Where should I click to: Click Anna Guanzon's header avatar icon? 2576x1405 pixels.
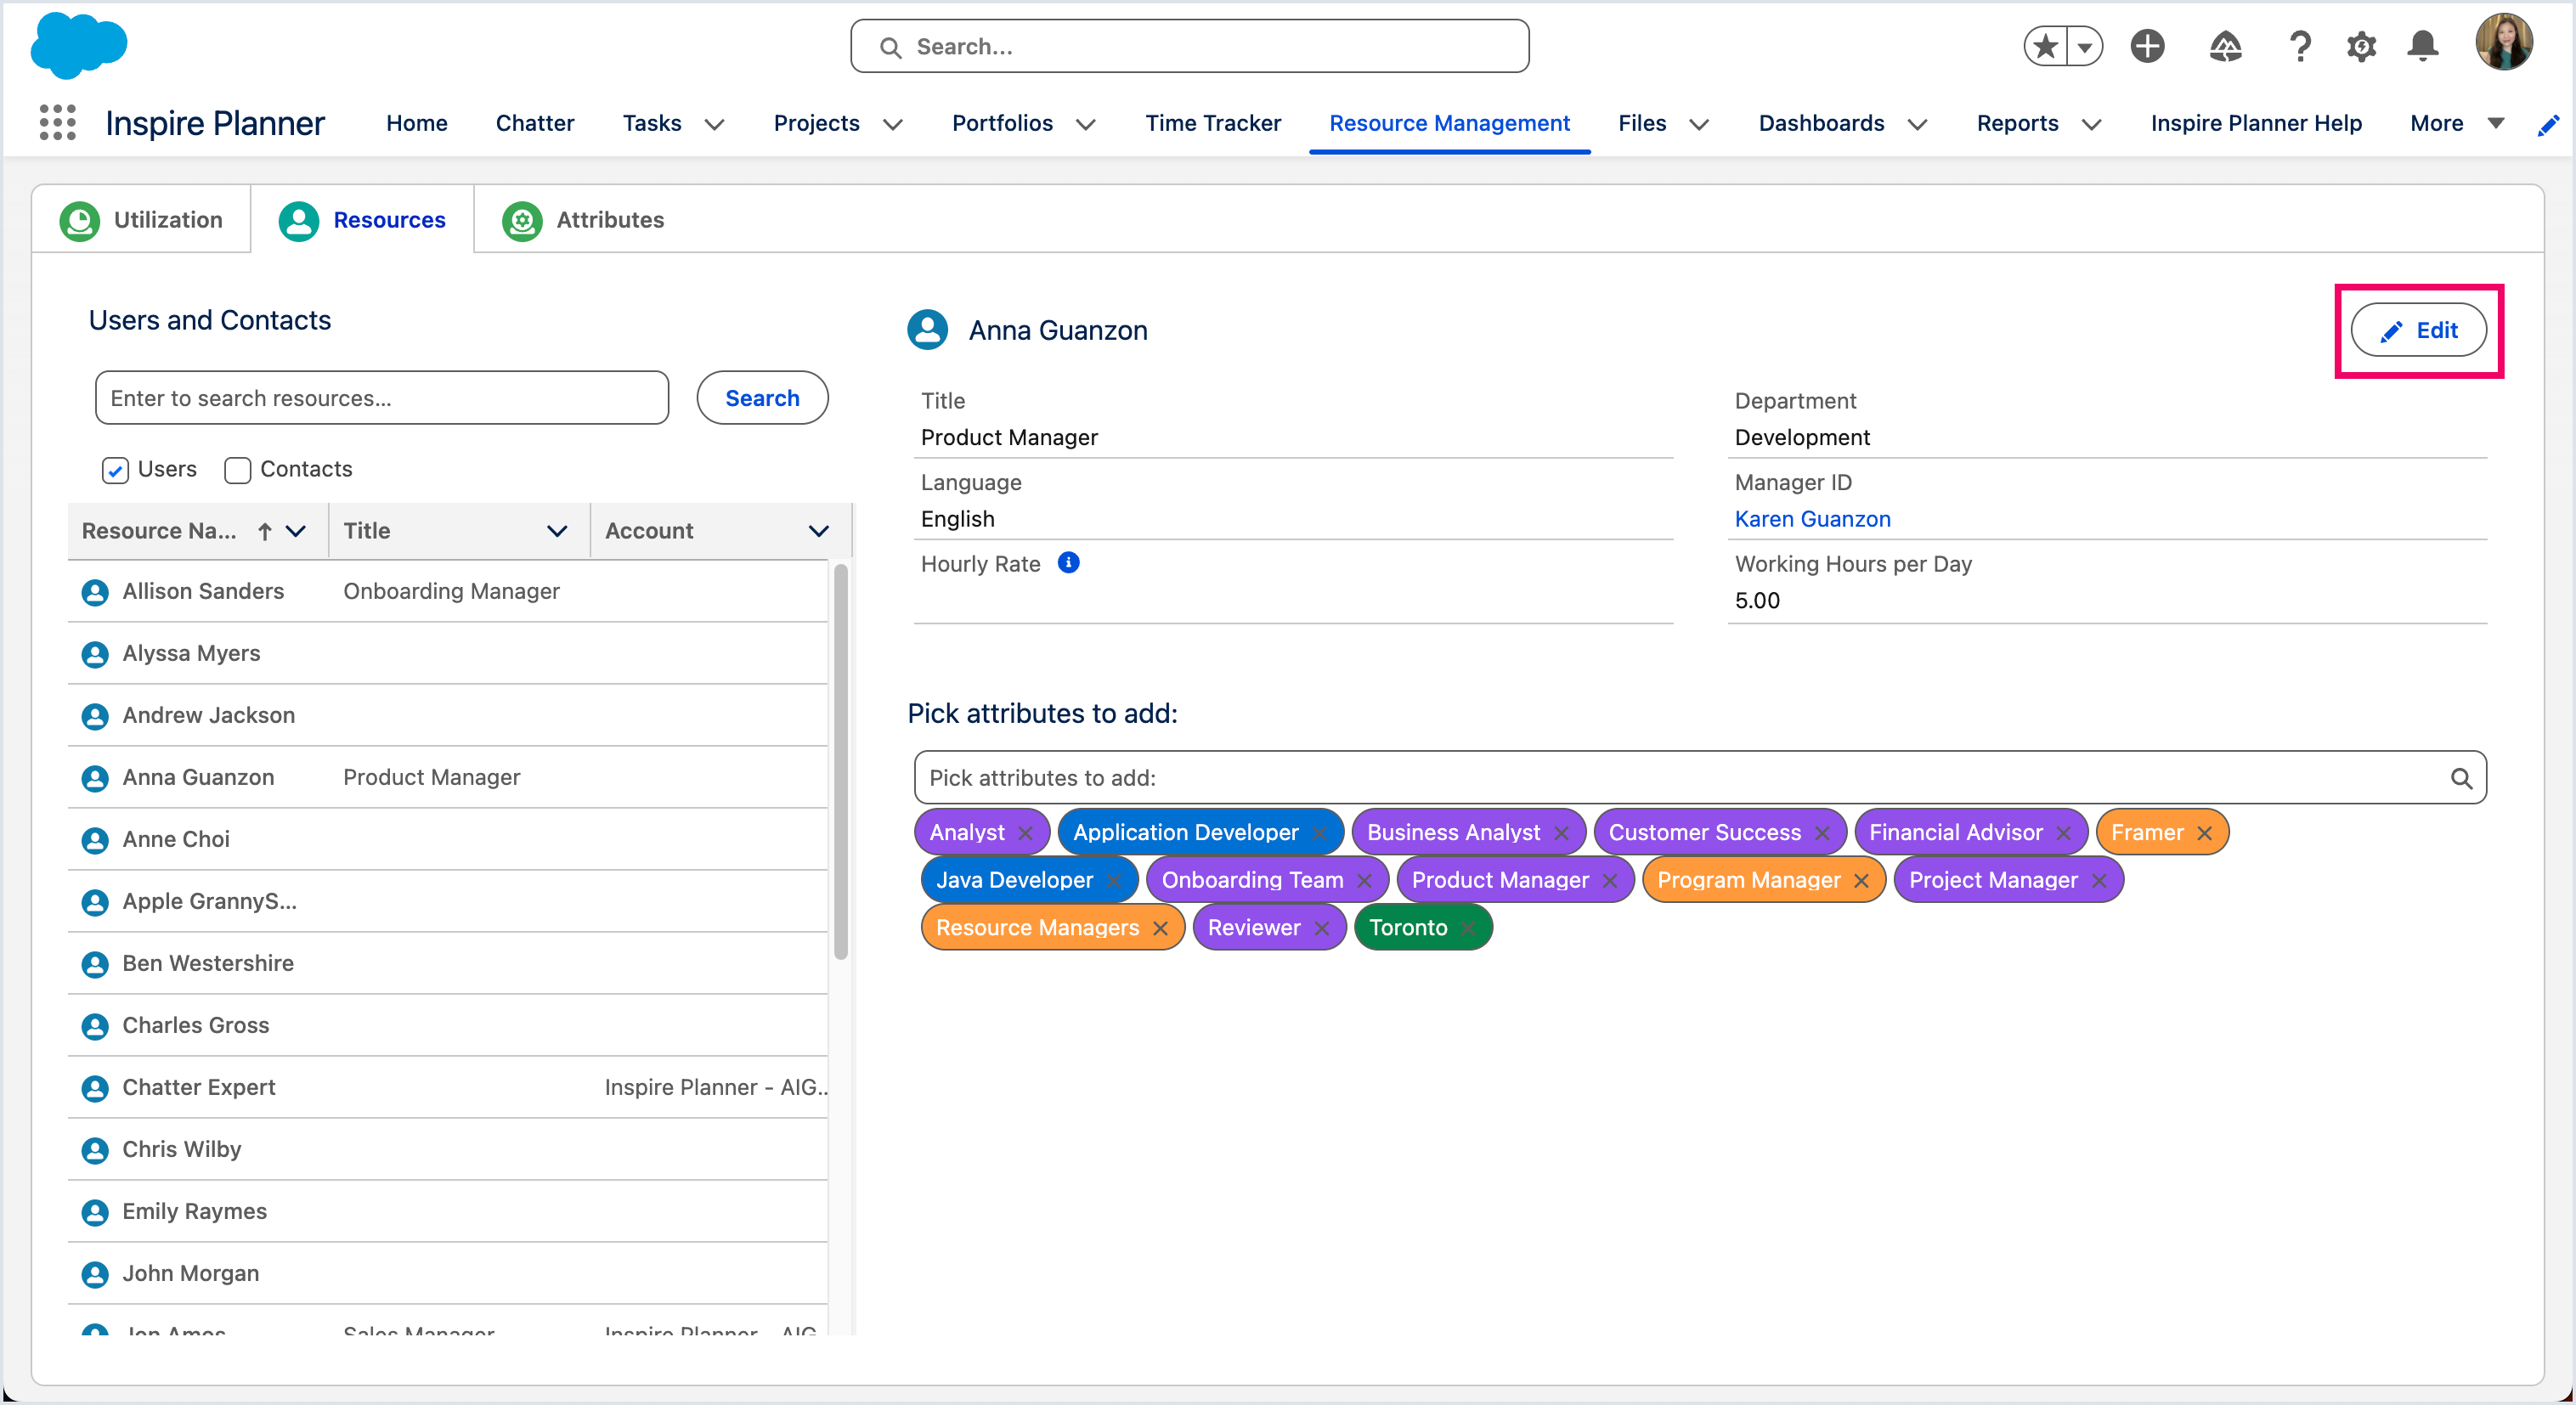pos(927,330)
